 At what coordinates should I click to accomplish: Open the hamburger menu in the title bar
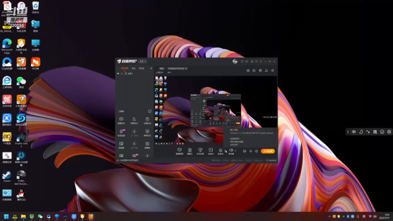261,61
